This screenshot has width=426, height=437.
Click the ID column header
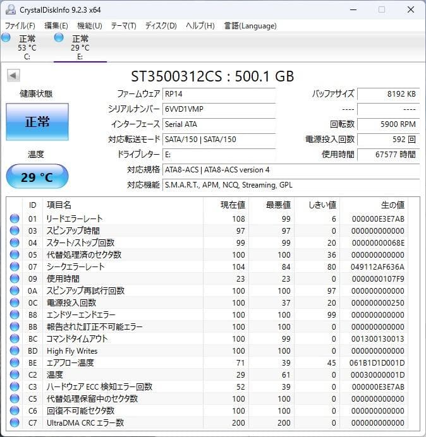(x=32, y=205)
